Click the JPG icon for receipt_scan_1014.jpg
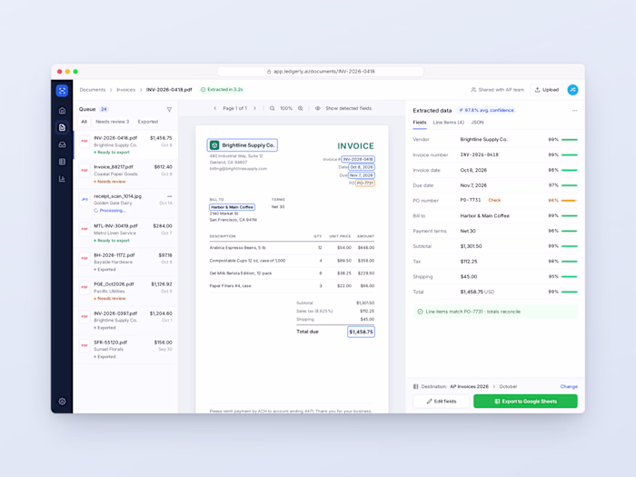The image size is (636, 477). tap(84, 200)
